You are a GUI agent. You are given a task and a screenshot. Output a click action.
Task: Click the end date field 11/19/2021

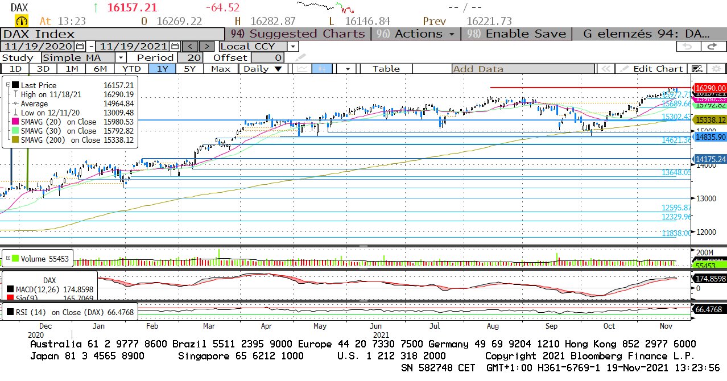click(133, 46)
